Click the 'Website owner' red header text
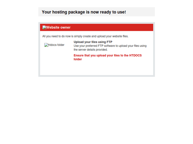The image size is (193, 144). click(58, 27)
